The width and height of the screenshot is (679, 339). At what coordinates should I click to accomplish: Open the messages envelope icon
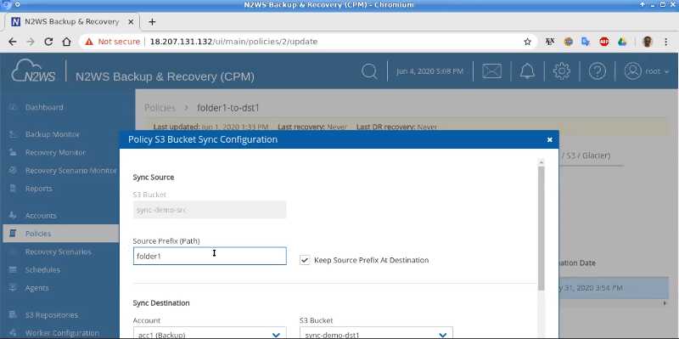coord(492,71)
